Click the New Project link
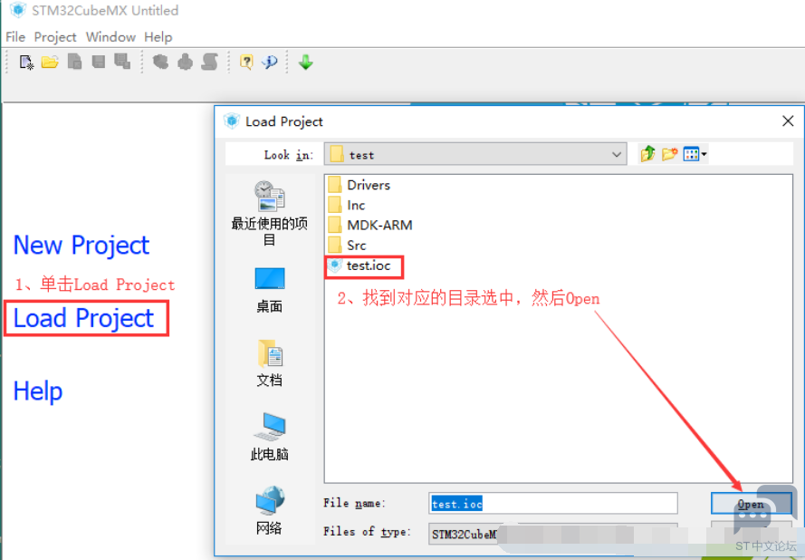This screenshot has height=560, width=805. coord(81,245)
